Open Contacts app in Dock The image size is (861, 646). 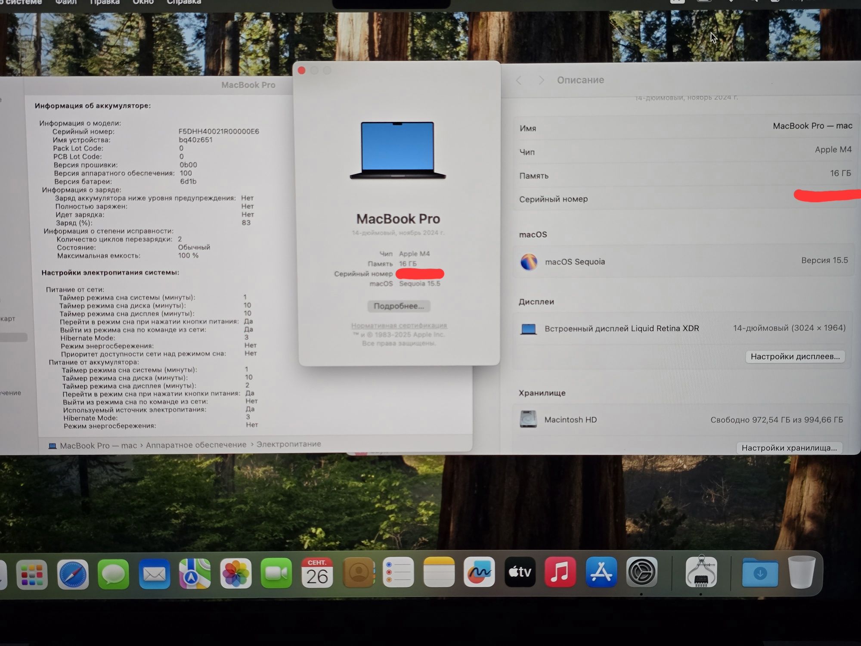(x=358, y=573)
